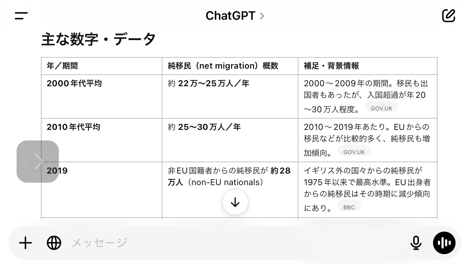Open GOV.UK source in 2010年代平均 row

tap(354, 152)
